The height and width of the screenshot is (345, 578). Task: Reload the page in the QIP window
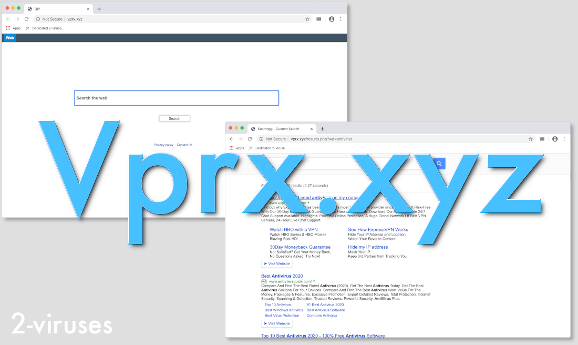(x=27, y=19)
